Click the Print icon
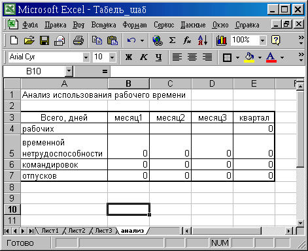Image resolution: width=308 pixels, height=251 pixels. coord(78,40)
